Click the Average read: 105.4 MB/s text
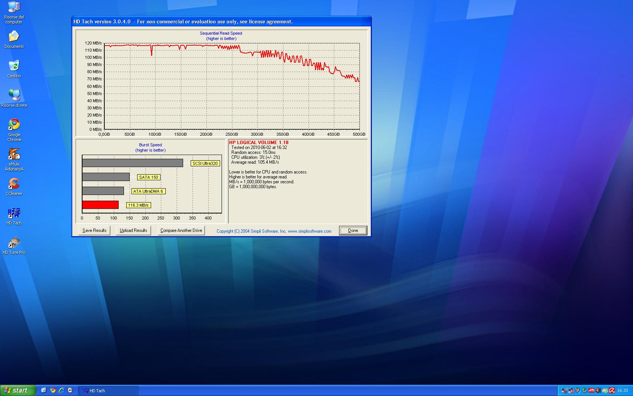 click(x=255, y=162)
